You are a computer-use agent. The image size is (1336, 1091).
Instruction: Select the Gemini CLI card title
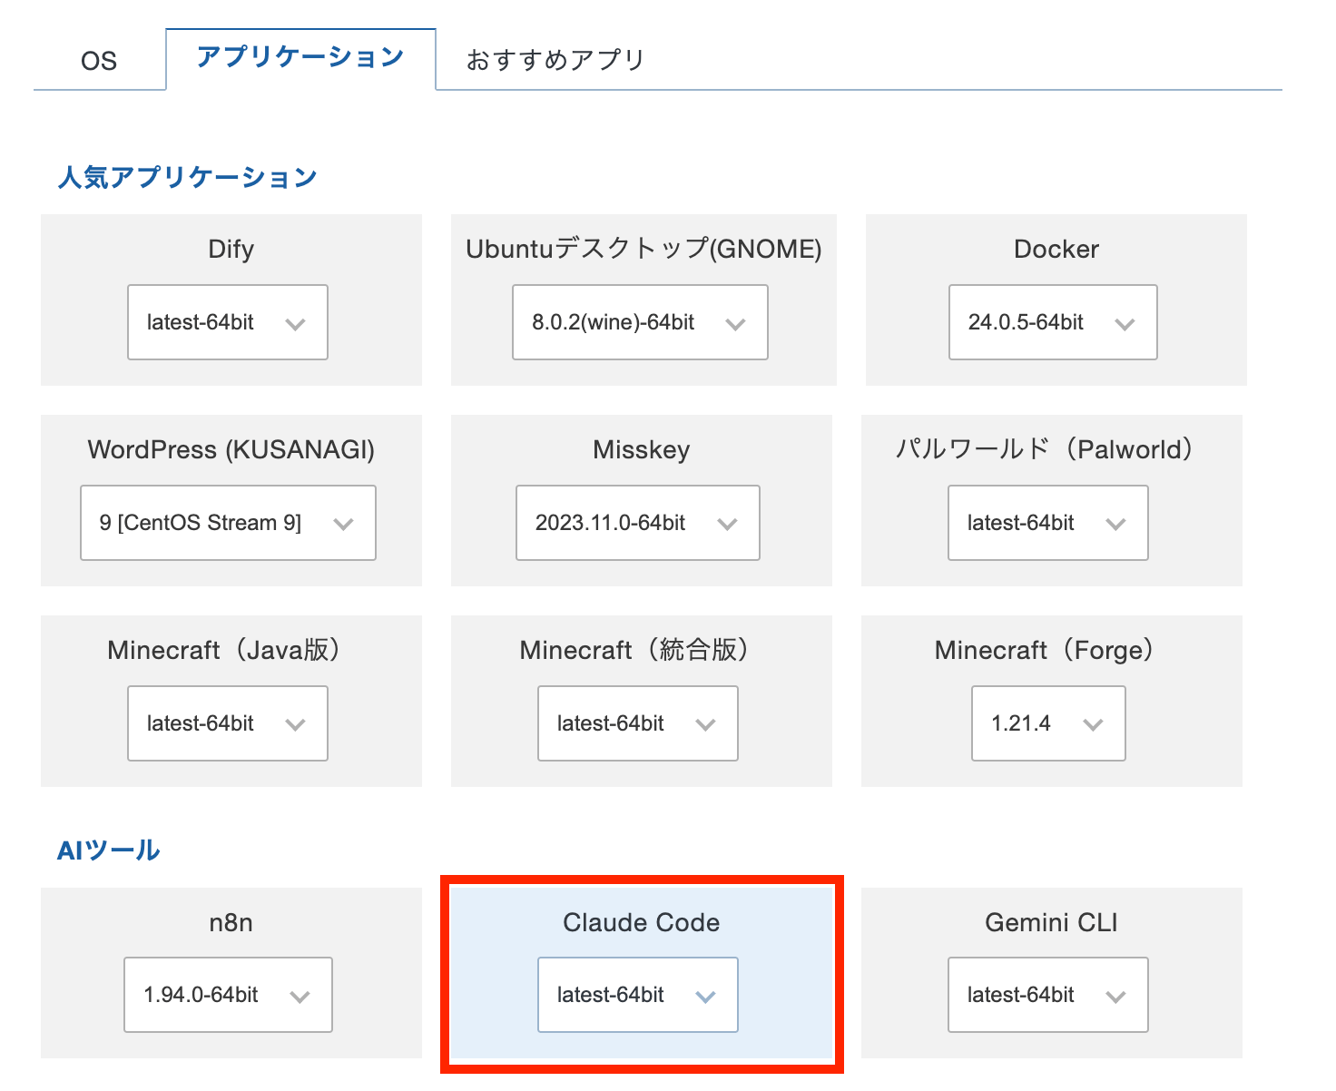point(1051,922)
